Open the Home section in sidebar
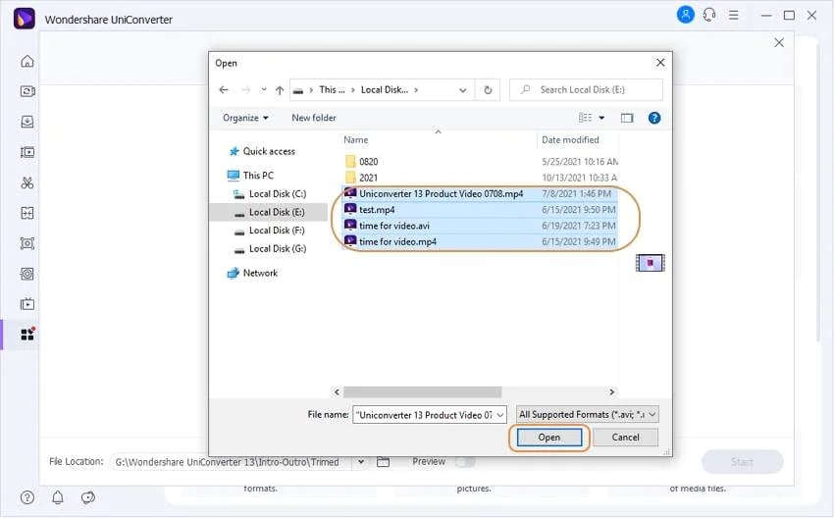Image resolution: width=834 pixels, height=518 pixels. click(x=27, y=61)
